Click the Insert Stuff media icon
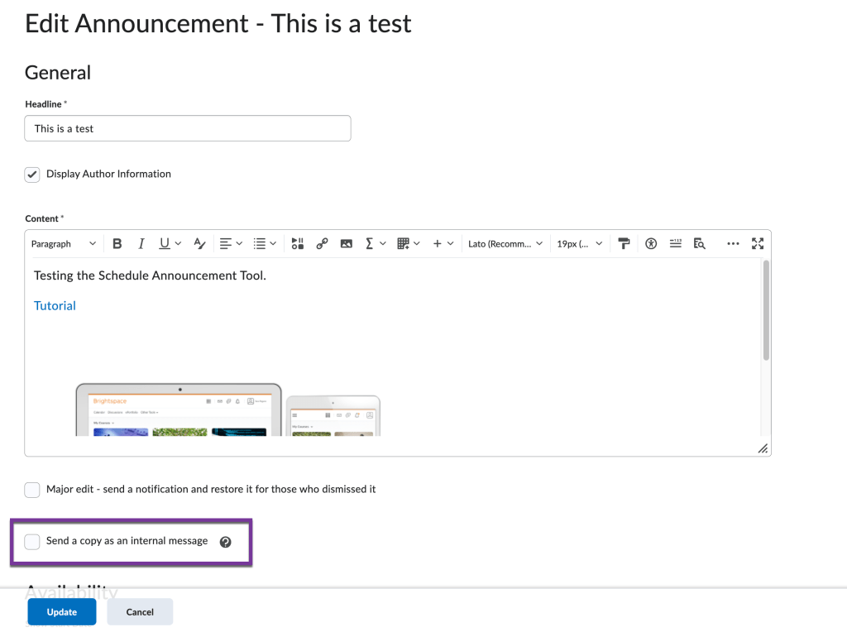The width and height of the screenshot is (847, 632). (x=298, y=244)
